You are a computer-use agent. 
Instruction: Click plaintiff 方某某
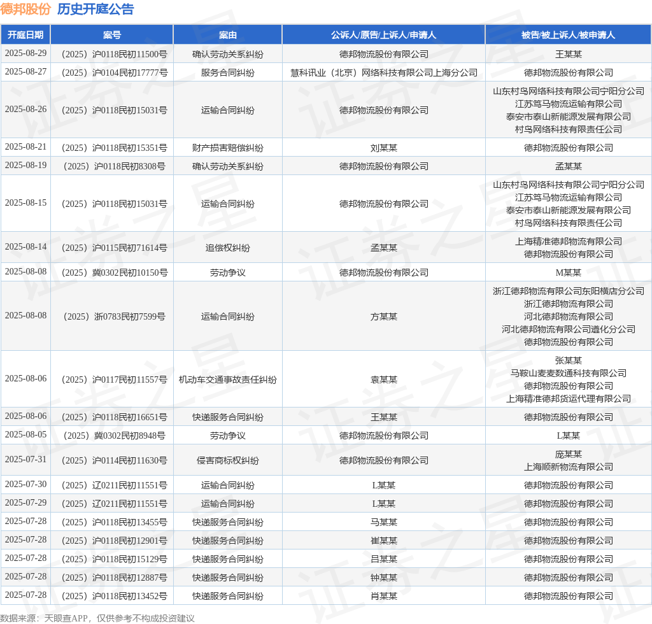pos(383,316)
